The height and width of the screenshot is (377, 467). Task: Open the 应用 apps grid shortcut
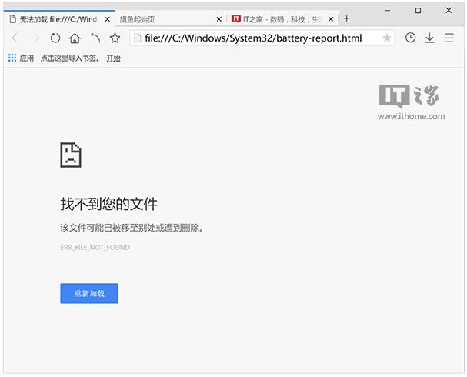click(x=22, y=58)
